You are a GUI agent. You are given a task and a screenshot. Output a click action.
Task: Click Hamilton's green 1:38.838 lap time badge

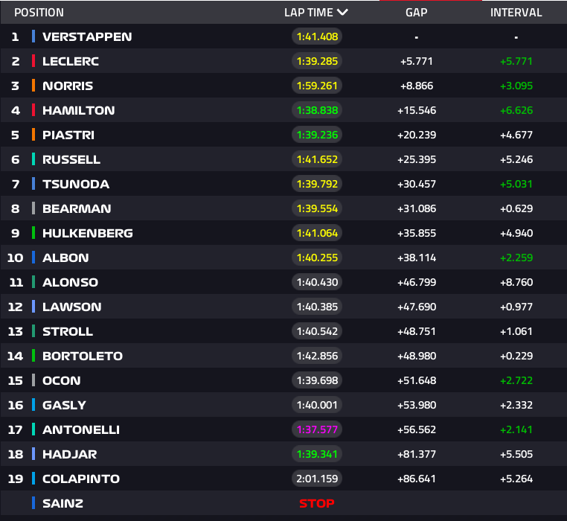(317, 110)
